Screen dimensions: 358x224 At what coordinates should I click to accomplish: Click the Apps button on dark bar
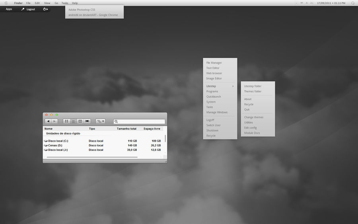coord(9,9)
